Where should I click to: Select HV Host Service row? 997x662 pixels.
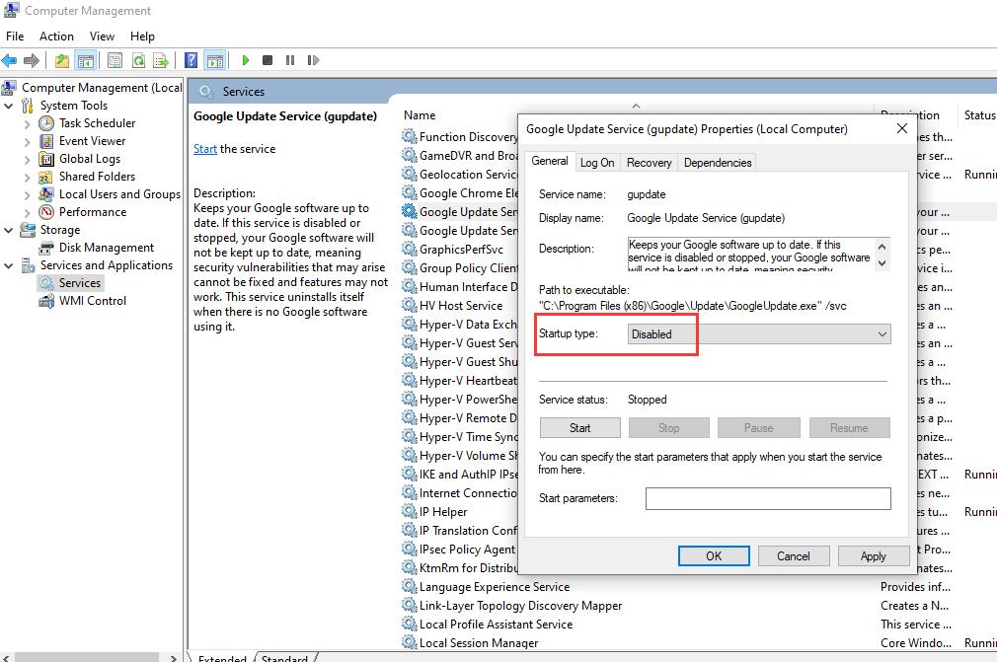[x=460, y=306]
